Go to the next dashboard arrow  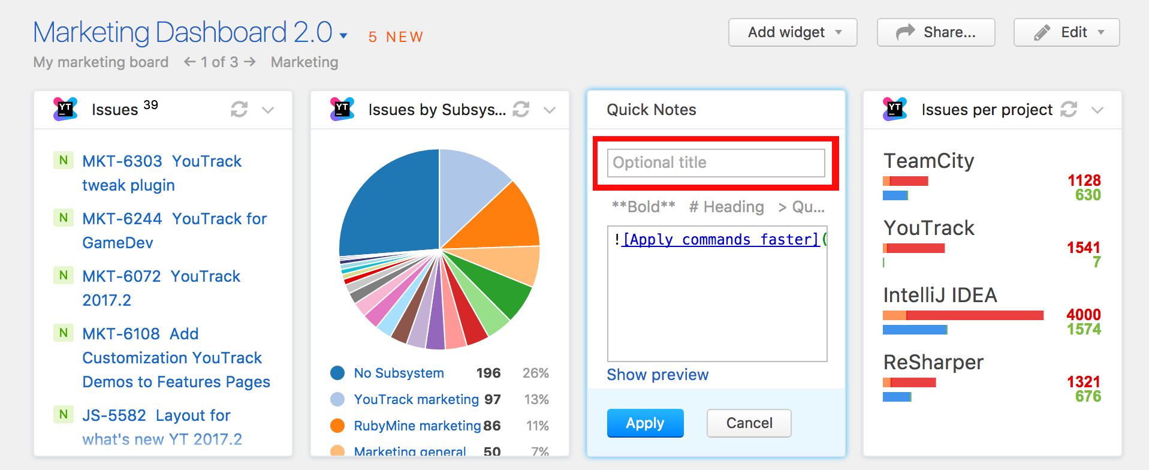[x=250, y=62]
